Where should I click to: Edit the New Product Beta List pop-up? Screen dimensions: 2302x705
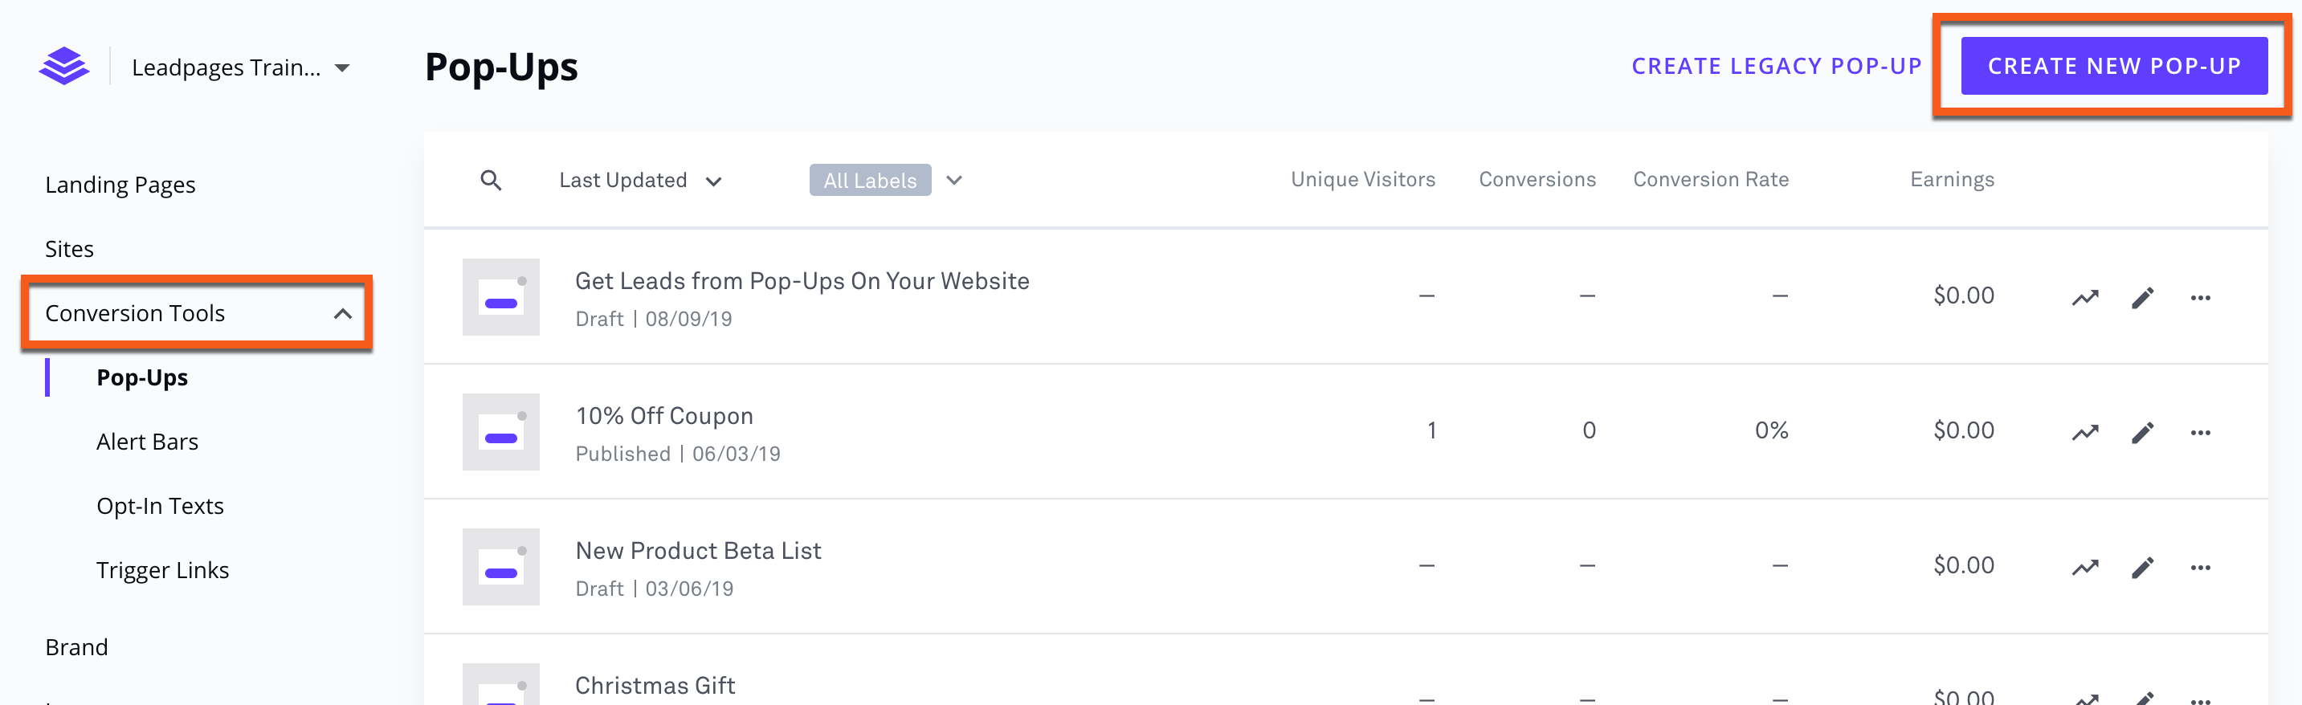click(2143, 567)
